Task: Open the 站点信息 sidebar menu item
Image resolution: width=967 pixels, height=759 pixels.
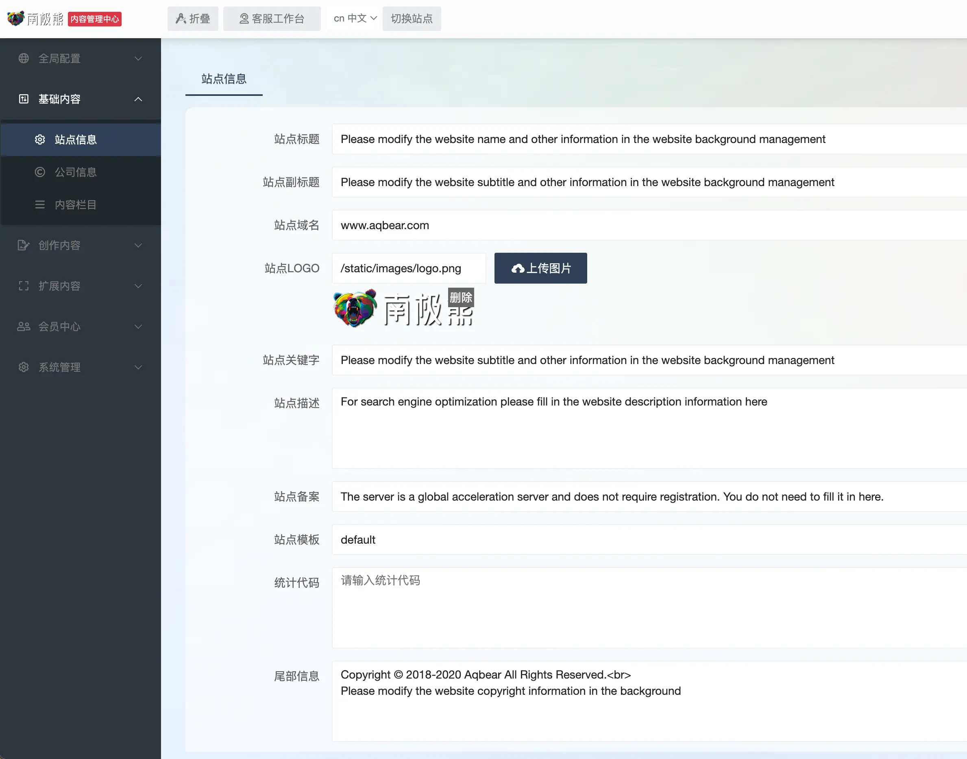Action: [81, 139]
